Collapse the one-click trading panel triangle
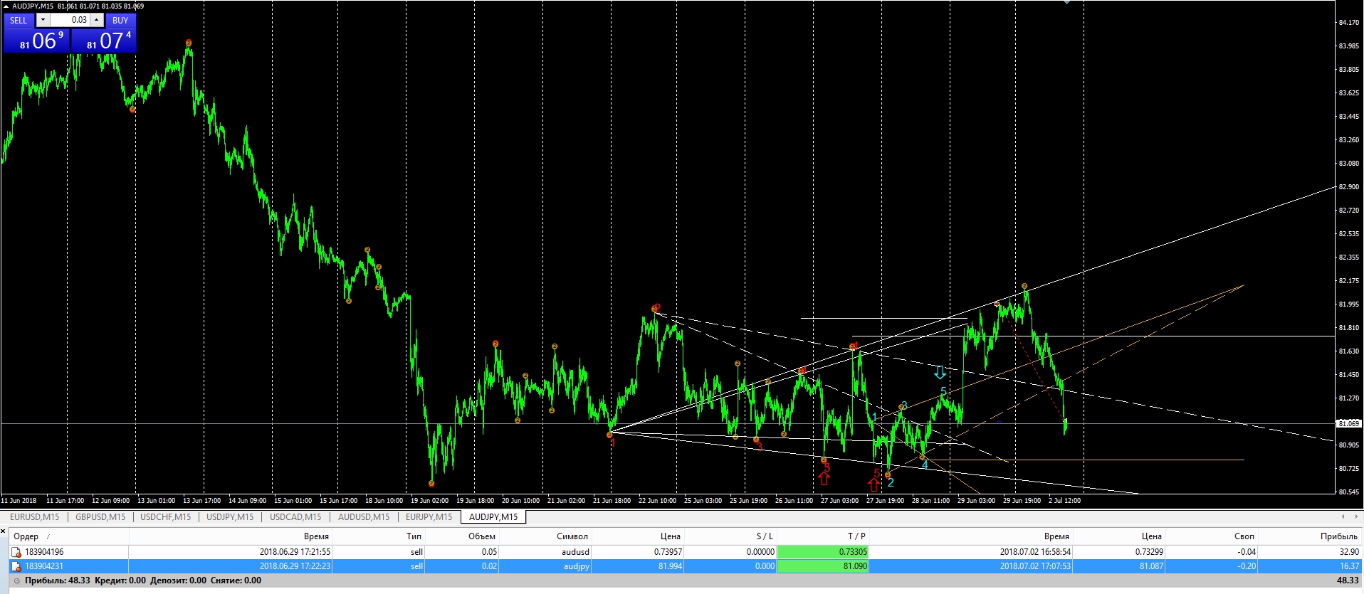This screenshot has width=1364, height=594. point(6,6)
